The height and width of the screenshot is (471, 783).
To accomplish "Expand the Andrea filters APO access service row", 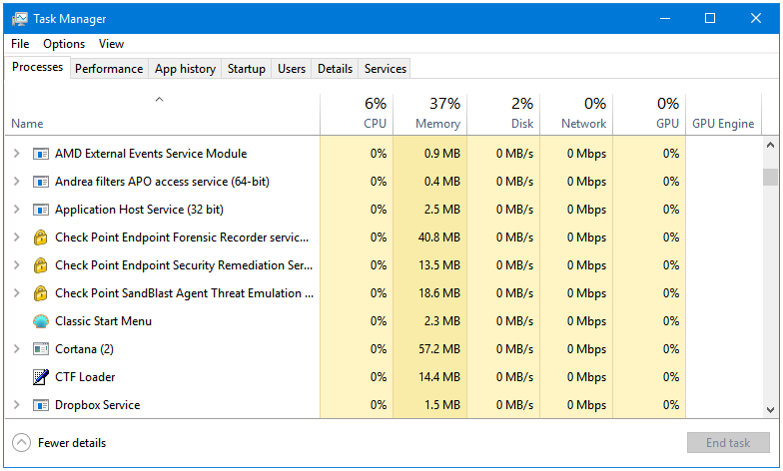I will pyautogui.click(x=16, y=182).
